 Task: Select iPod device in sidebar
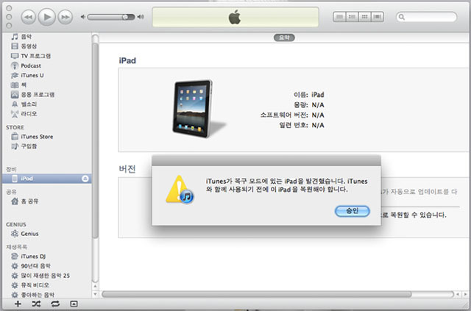(47, 179)
